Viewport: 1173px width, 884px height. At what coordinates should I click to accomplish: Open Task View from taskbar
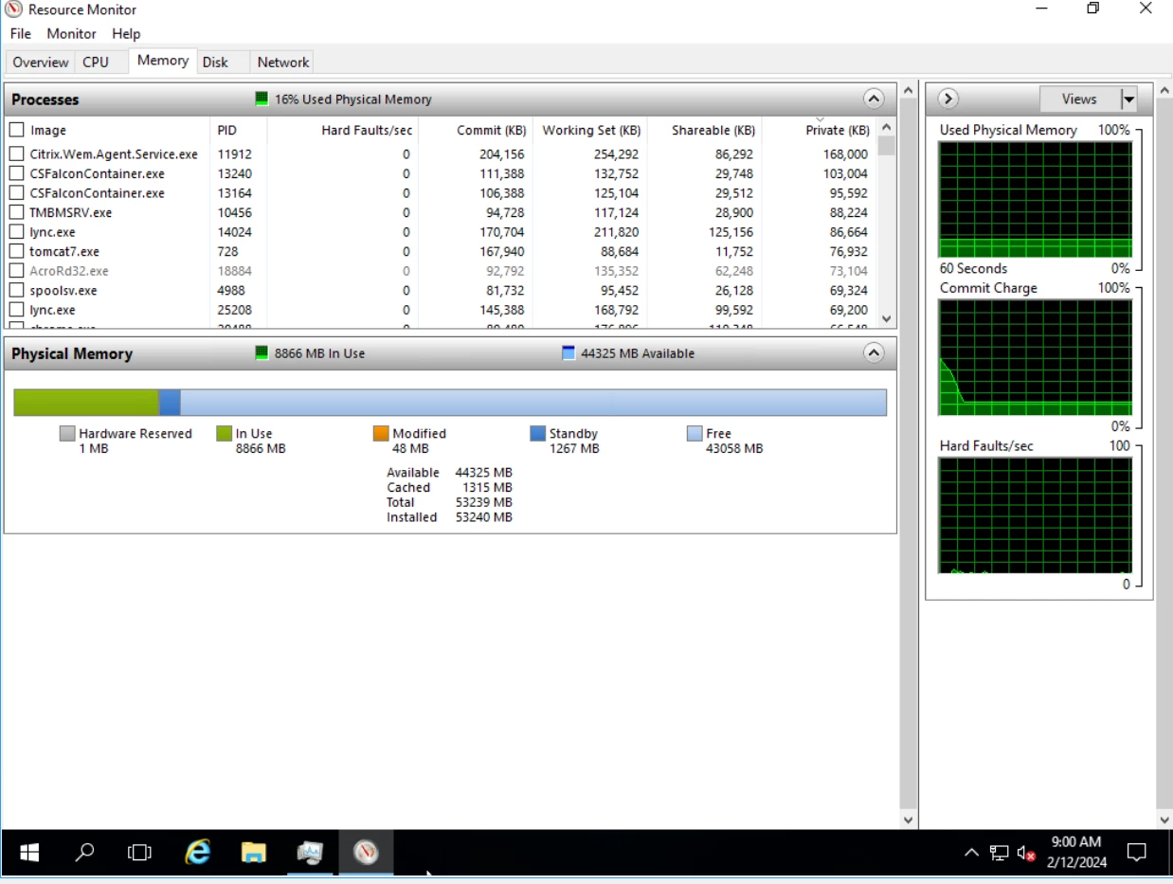click(x=139, y=853)
